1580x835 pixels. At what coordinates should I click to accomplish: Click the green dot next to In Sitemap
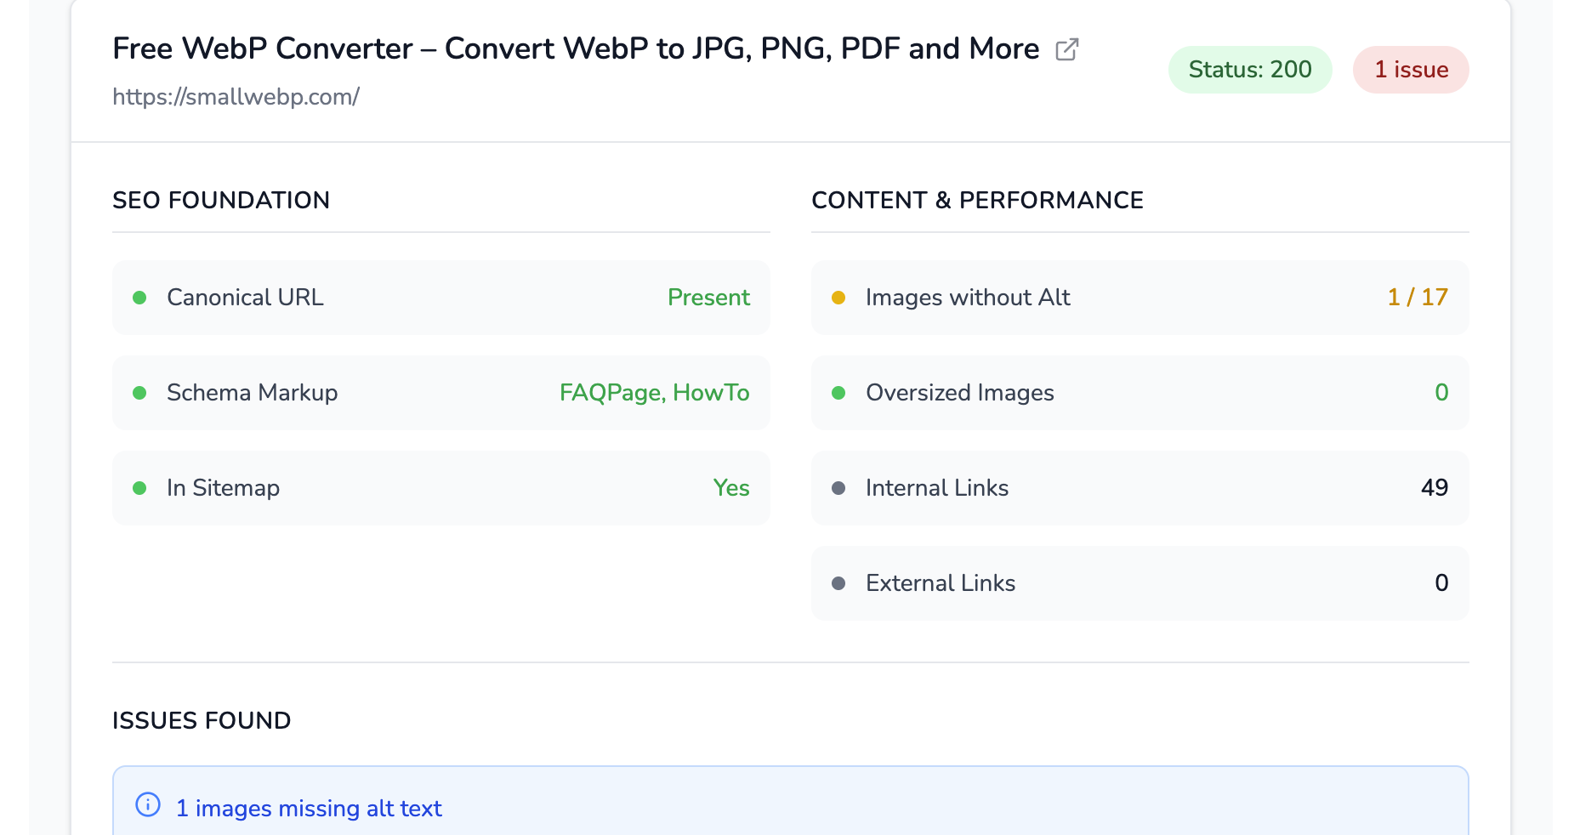click(139, 488)
